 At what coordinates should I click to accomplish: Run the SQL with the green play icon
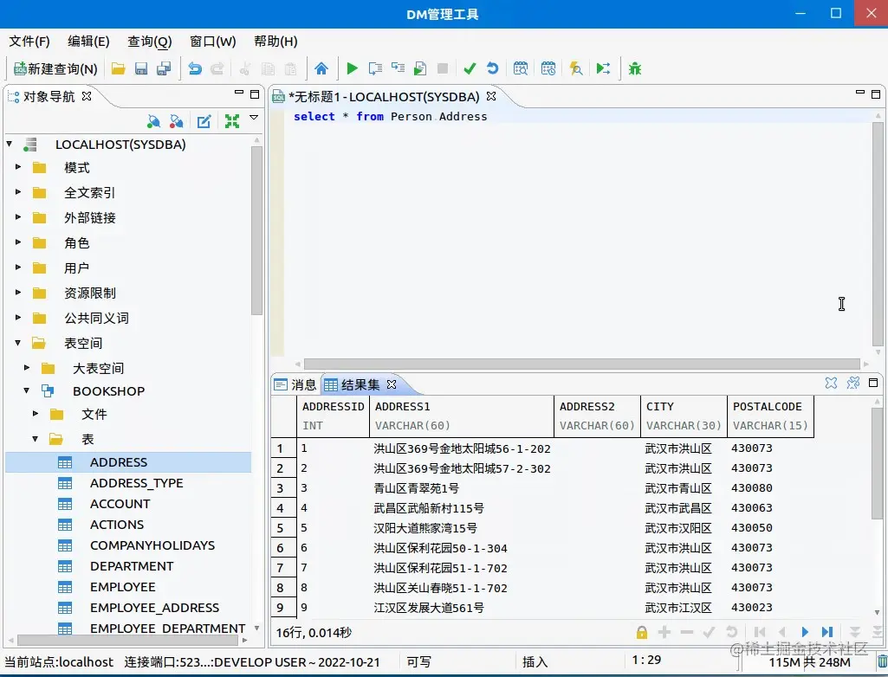point(352,69)
